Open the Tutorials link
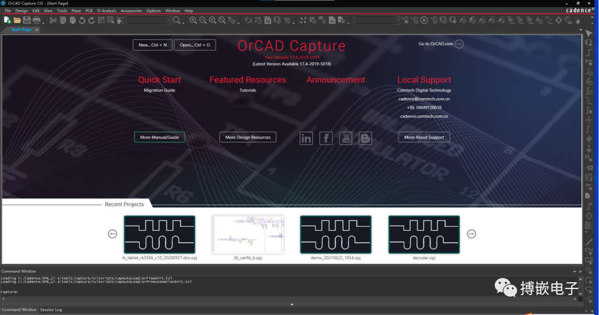Screen dimensions: 599x315 pos(247,90)
